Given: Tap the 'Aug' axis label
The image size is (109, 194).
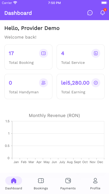Looking at the screenshot, I should tap(70, 162).
